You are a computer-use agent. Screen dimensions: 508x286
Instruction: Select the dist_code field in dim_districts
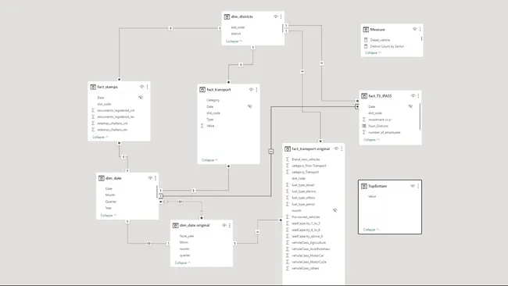click(238, 27)
